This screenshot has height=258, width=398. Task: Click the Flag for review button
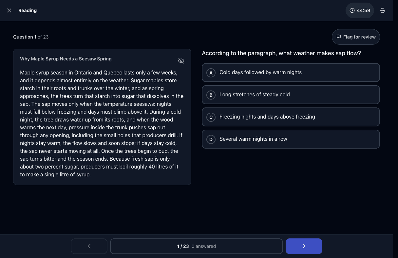point(356,37)
